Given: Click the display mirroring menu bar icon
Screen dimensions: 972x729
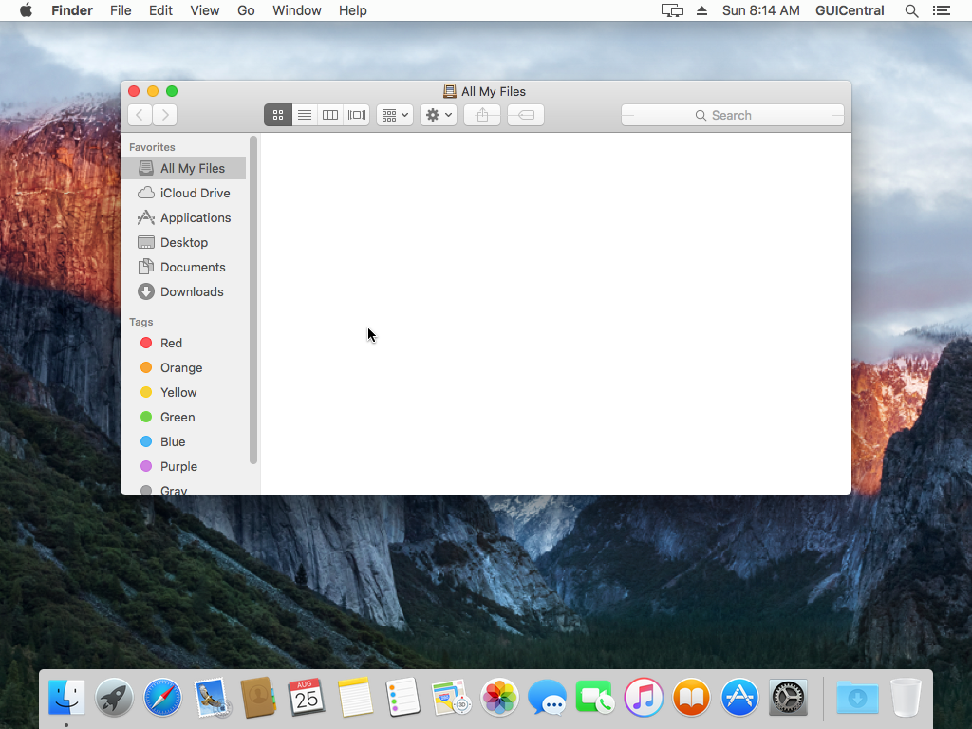Looking at the screenshot, I should tap(672, 10).
